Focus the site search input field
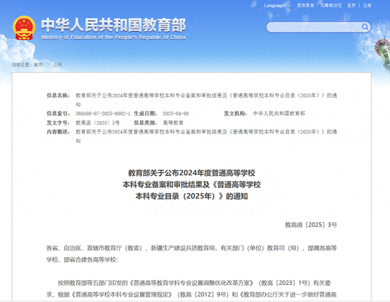The height and width of the screenshot is (302, 390). click(x=314, y=27)
